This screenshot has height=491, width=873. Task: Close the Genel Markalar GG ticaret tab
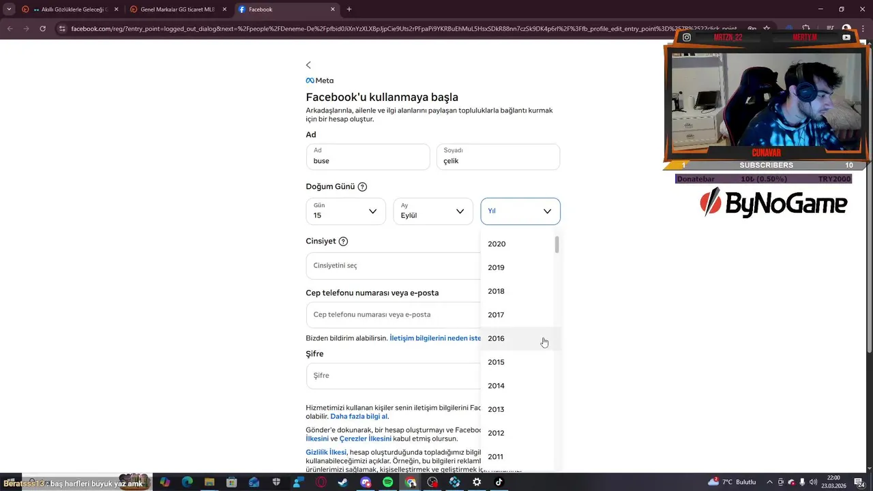[x=225, y=10]
